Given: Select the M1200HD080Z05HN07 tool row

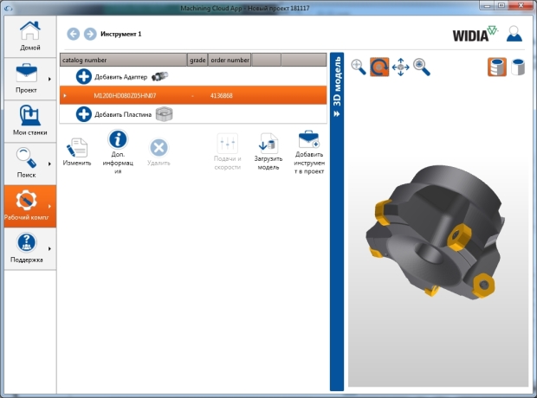Looking at the screenshot, I should tap(193, 95).
